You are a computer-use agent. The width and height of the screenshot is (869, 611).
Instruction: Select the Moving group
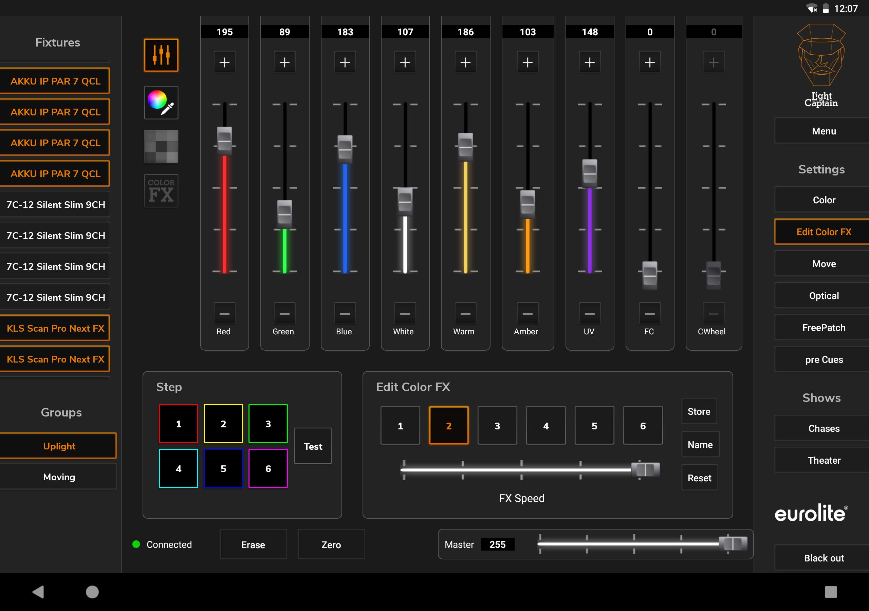pos(58,477)
